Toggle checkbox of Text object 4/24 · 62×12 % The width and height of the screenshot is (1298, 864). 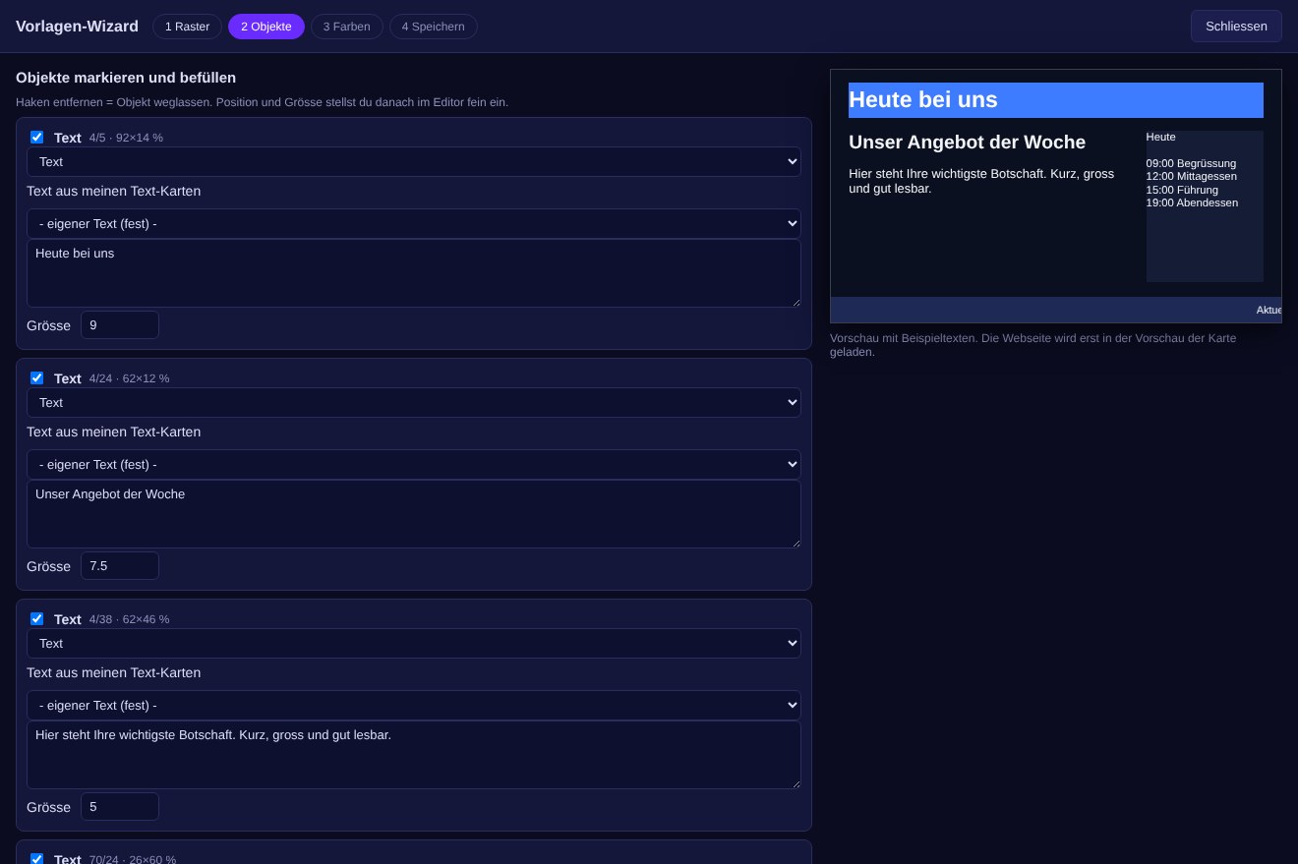(x=37, y=378)
